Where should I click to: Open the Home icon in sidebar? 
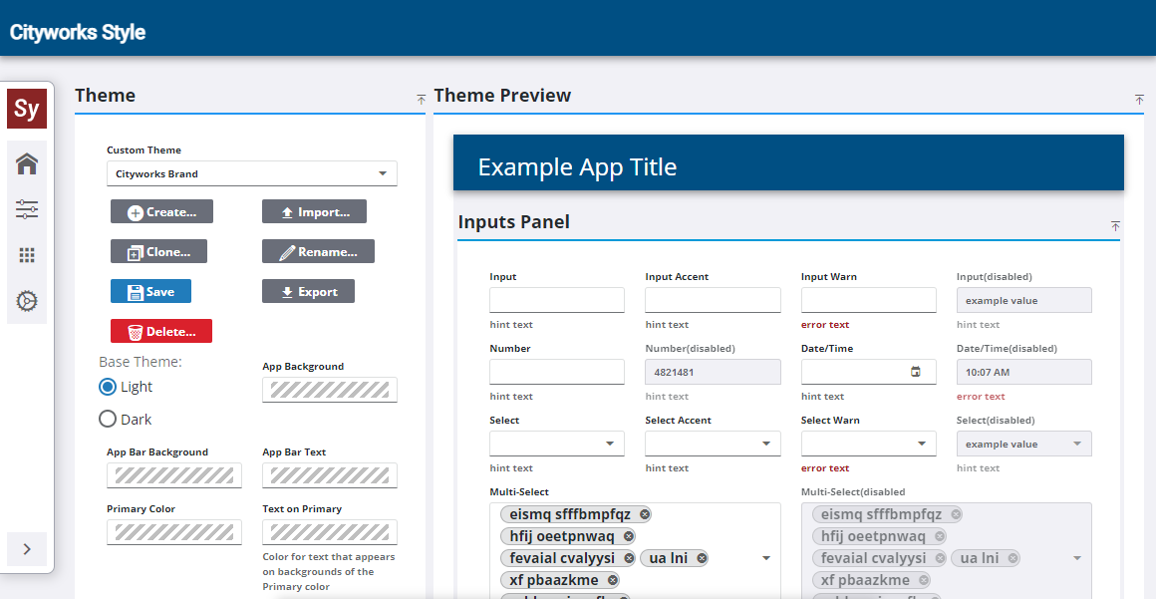click(27, 163)
